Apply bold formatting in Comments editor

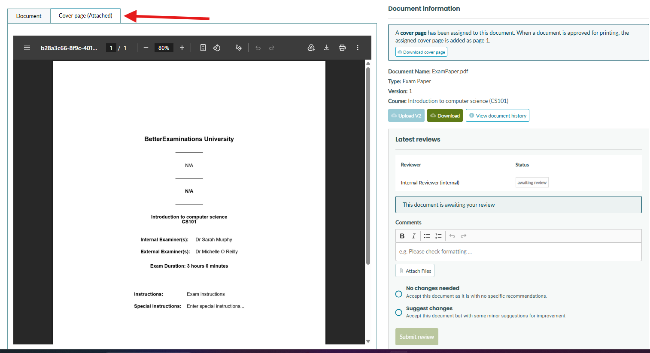[402, 236]
